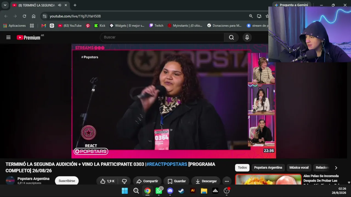Select the Música vocal filter chip
Image resolution: width=351 pixels, height=197 pixels.
(299, 167)
